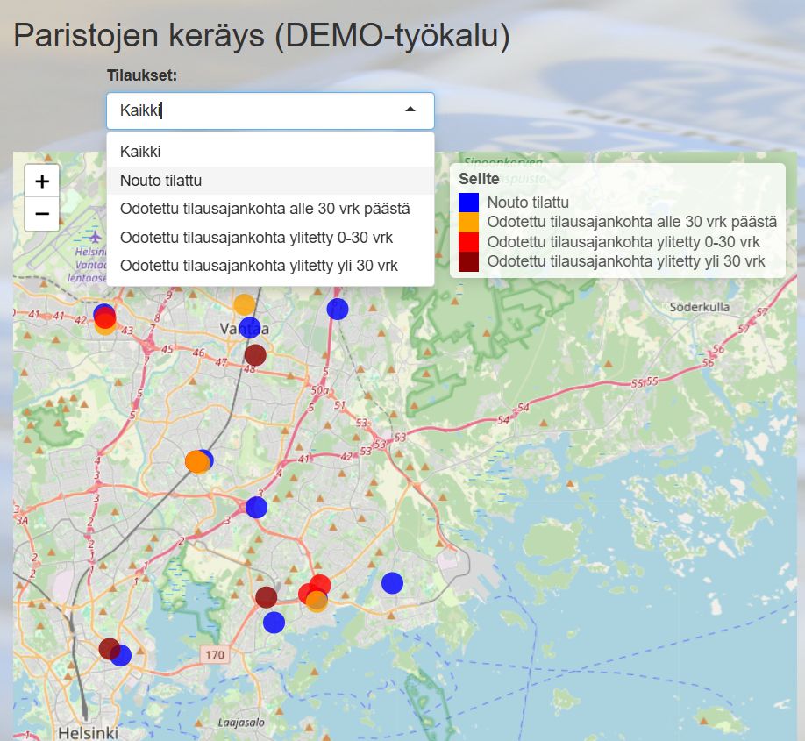
Task: Click the dark red legend color swatch
Action: point(469,261)
